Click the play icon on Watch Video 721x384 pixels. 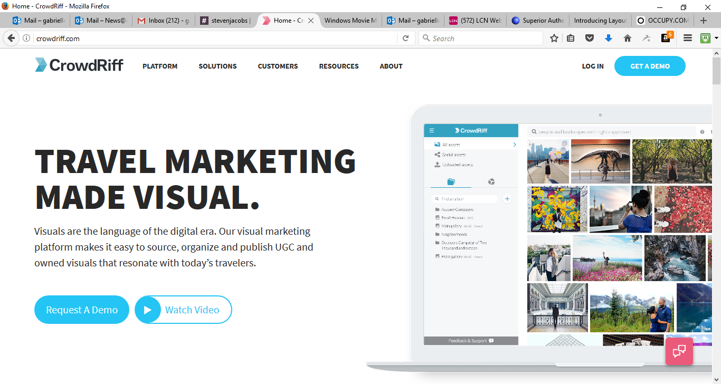click(148, 310)
